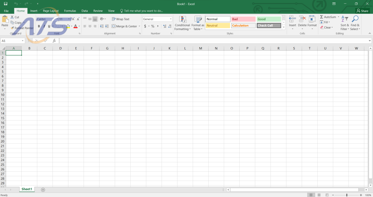Open Ribbon Display Options in the title bar
Image resolution: width=373 pixels, height=197 pixels.
tap(334, 4)
